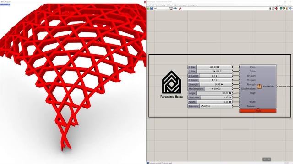Open the View menu
The image size is (293, 164).
coord(157,5)
